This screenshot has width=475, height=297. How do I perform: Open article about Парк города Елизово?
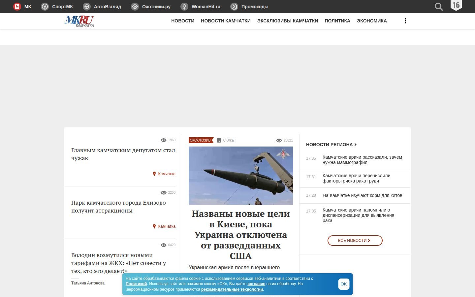coord(118,207)
